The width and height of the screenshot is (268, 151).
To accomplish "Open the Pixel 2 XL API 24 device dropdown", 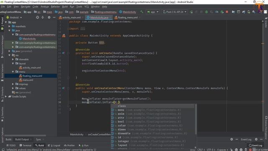I will tap(175, 12).
